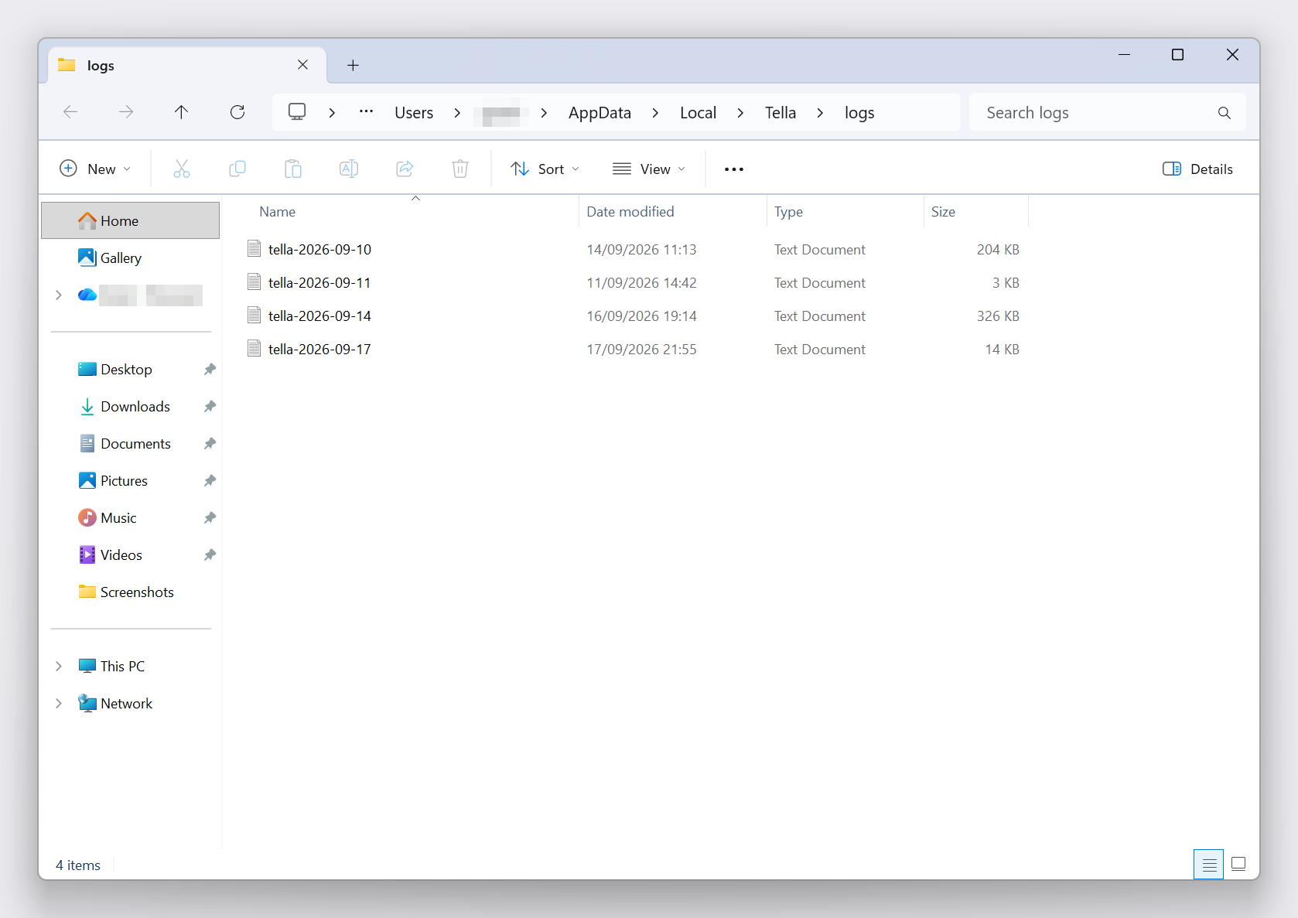Expand chevron after Local in address bar
Viewport: 1298px width, 918px height.
[740, 113]
